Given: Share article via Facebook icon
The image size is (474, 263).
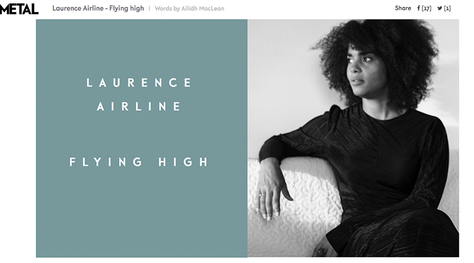Looking at the screenshot, I should click(419, 8).
